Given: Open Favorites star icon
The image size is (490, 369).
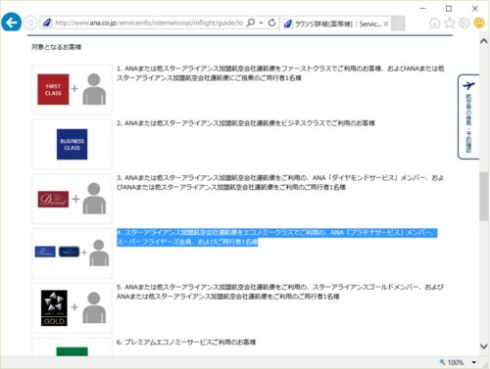Looking at the screenshot, I should click(450, 23).
